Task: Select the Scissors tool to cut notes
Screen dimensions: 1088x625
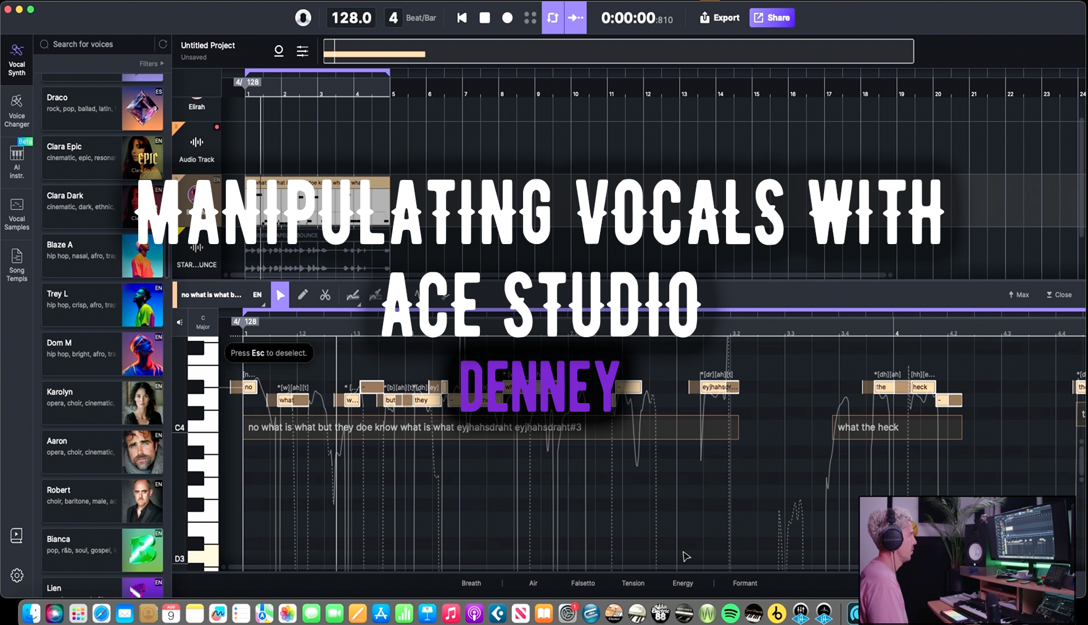Action: pos(325,295)
